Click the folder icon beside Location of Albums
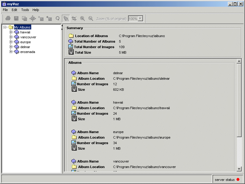Viewport: 245px width, 184px height. click(x=71, y=36)
